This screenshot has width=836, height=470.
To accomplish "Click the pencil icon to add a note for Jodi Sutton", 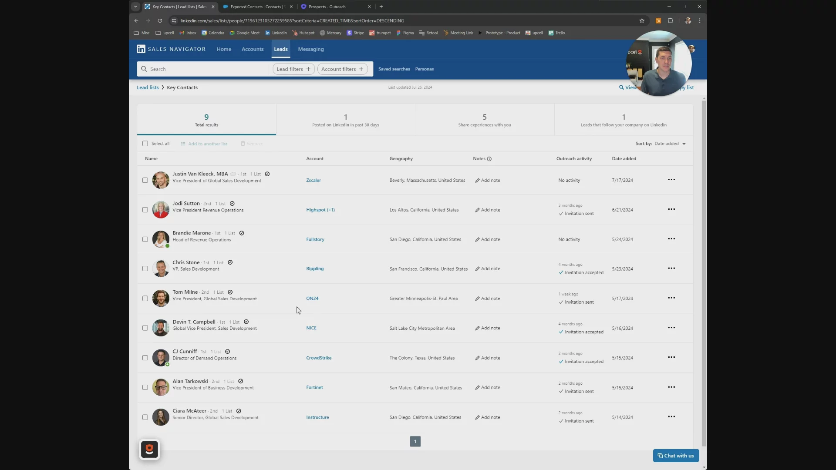I will click(477, 210).
